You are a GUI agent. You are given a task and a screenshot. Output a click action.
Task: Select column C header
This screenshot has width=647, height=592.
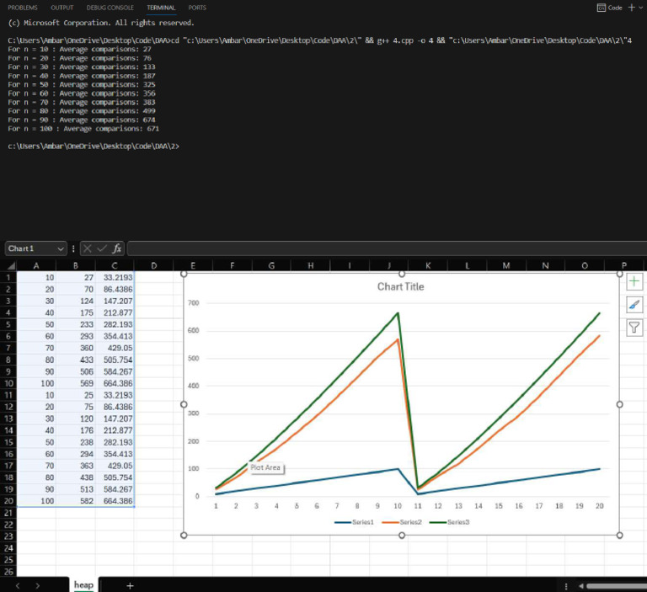click(x=115, y=266)
